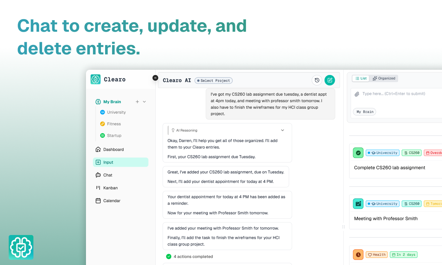
Task: Collapse the My Brain project tree
Action: (144, 102)
